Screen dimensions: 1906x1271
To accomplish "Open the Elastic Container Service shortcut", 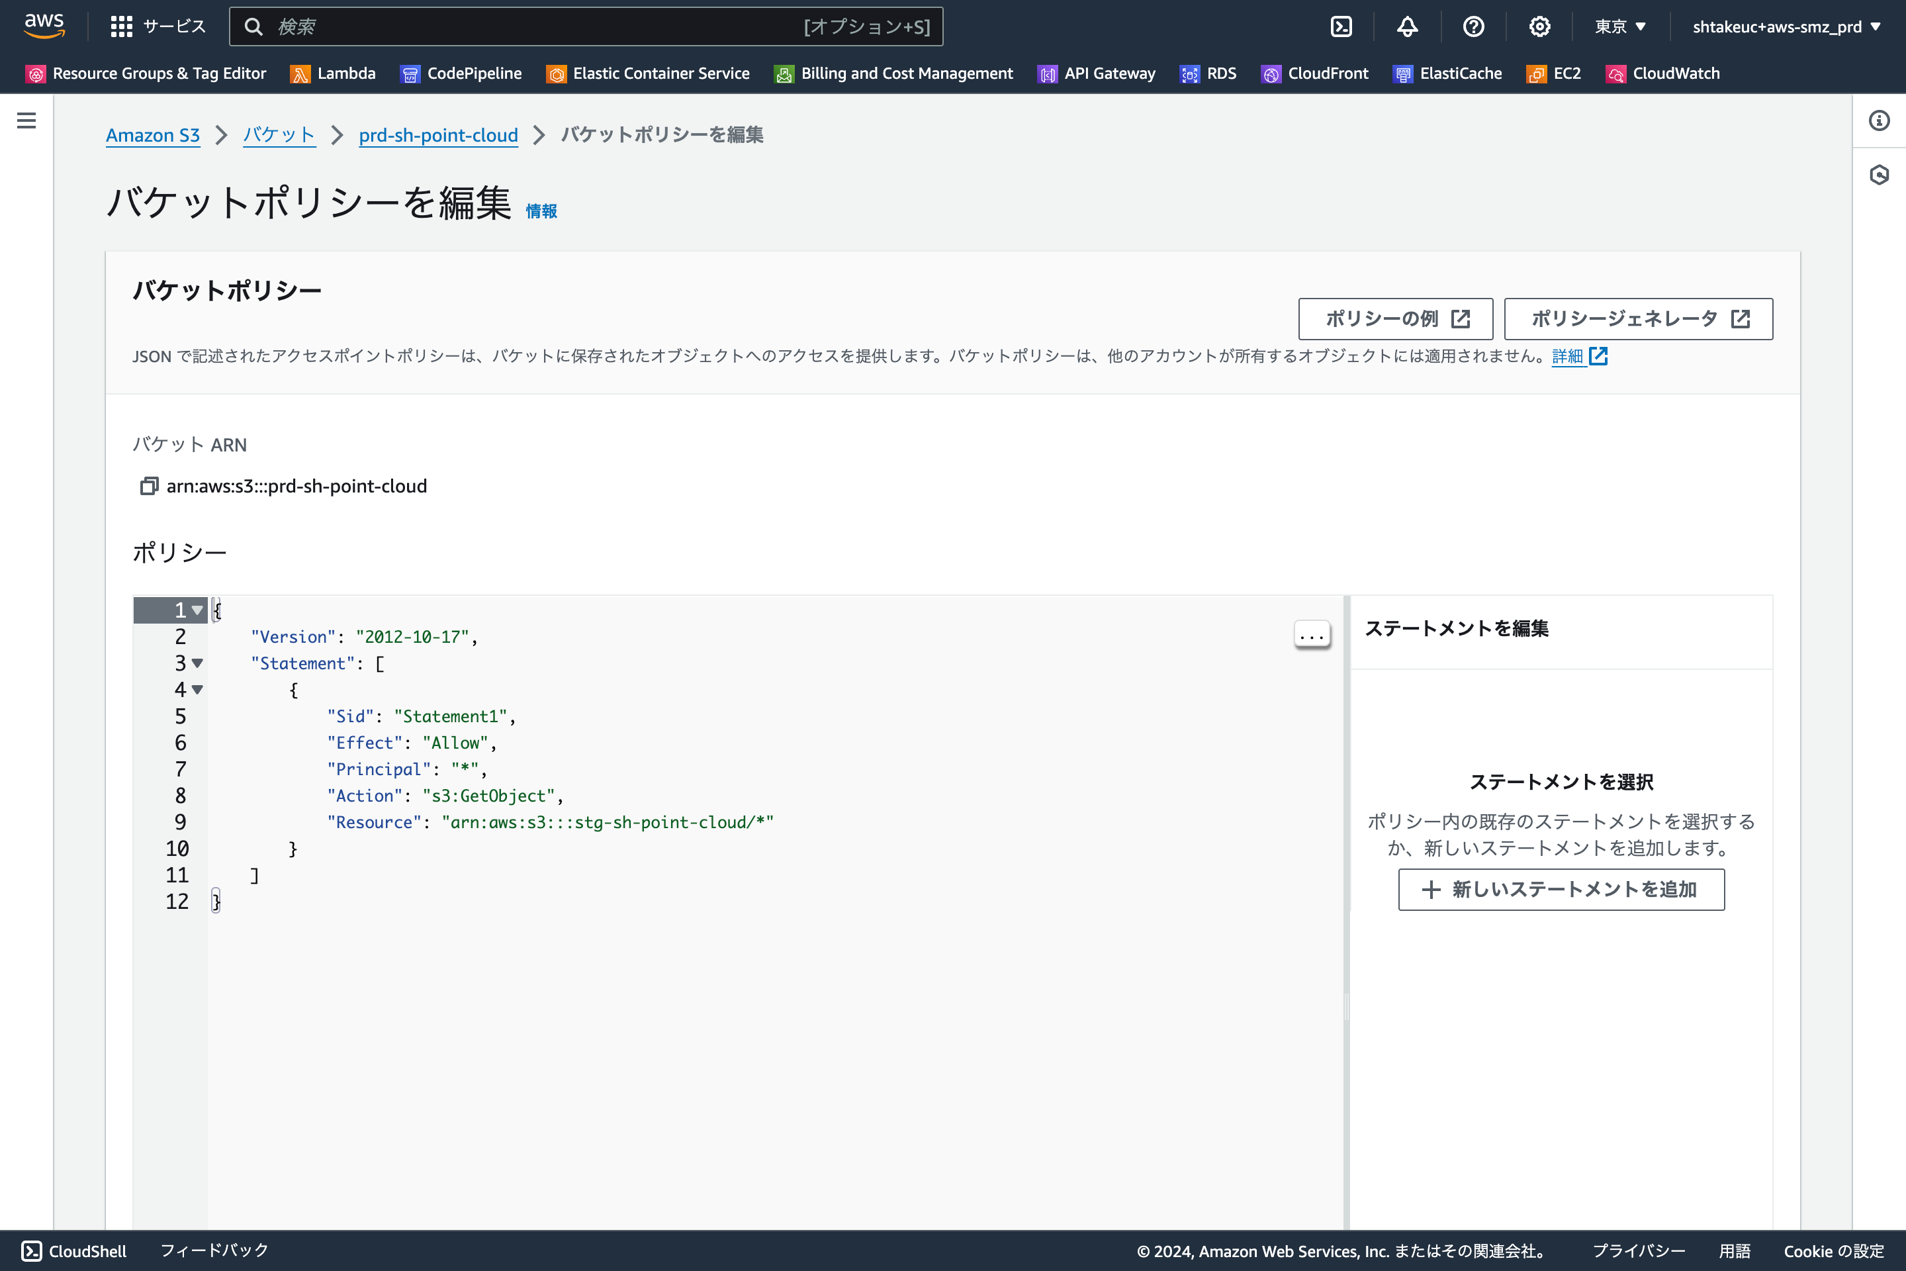I will click(649, 73).
